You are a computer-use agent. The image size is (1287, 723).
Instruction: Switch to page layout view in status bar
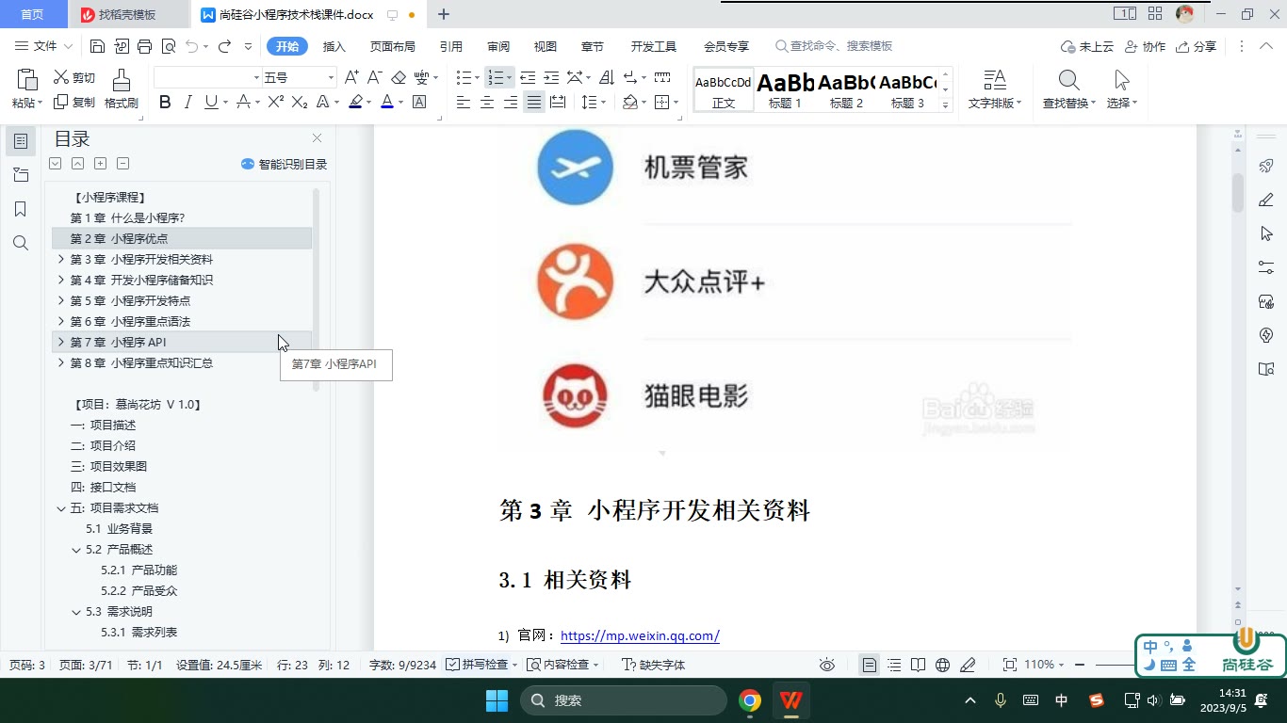click(870, 665)
